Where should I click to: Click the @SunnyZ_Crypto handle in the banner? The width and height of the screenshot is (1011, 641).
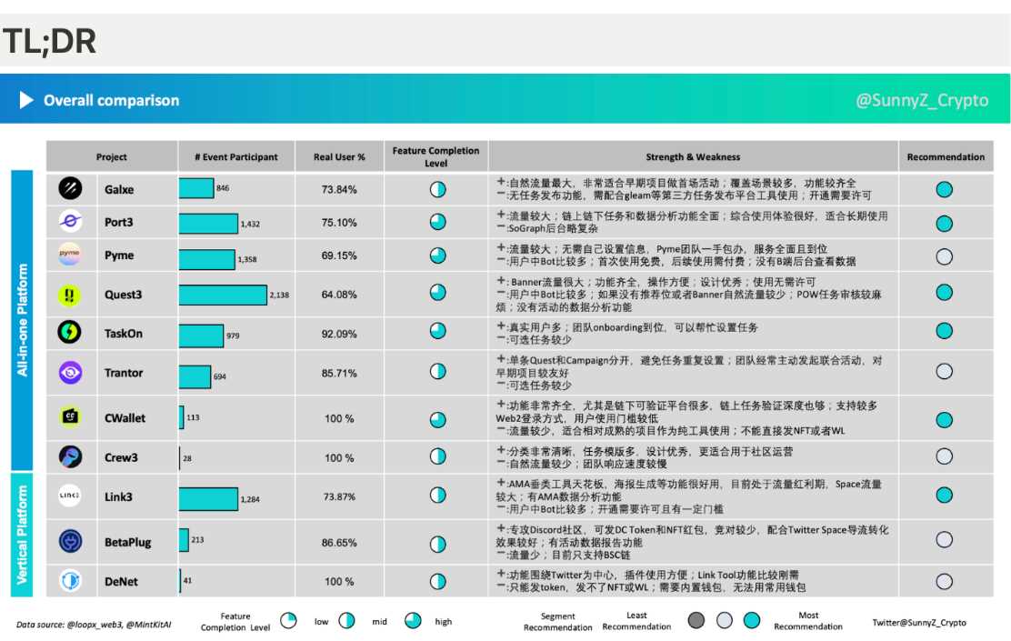[x=921, y=101]
